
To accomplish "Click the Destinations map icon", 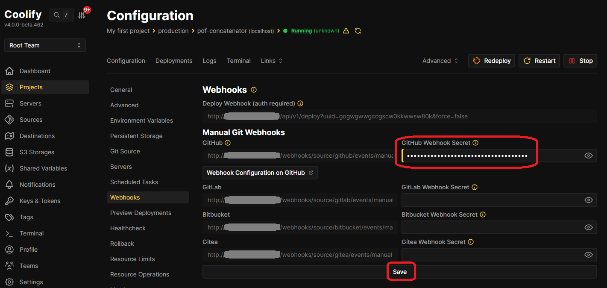I will tap(9, 136).
